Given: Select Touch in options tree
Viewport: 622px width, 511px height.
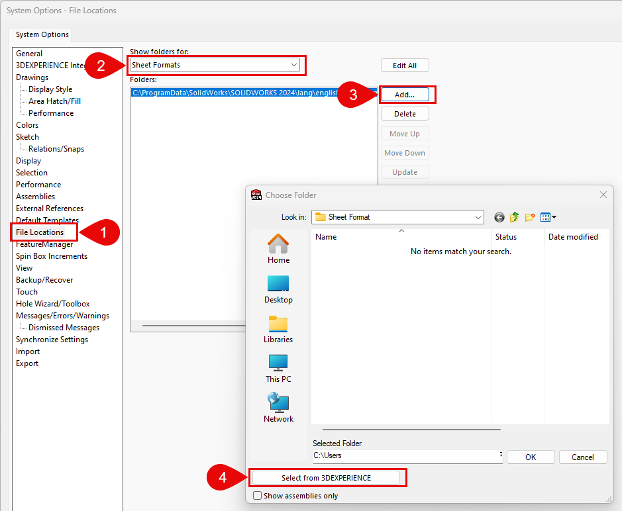Looking at the screenshot, I should pyautogui.click(x=26, y=292).
